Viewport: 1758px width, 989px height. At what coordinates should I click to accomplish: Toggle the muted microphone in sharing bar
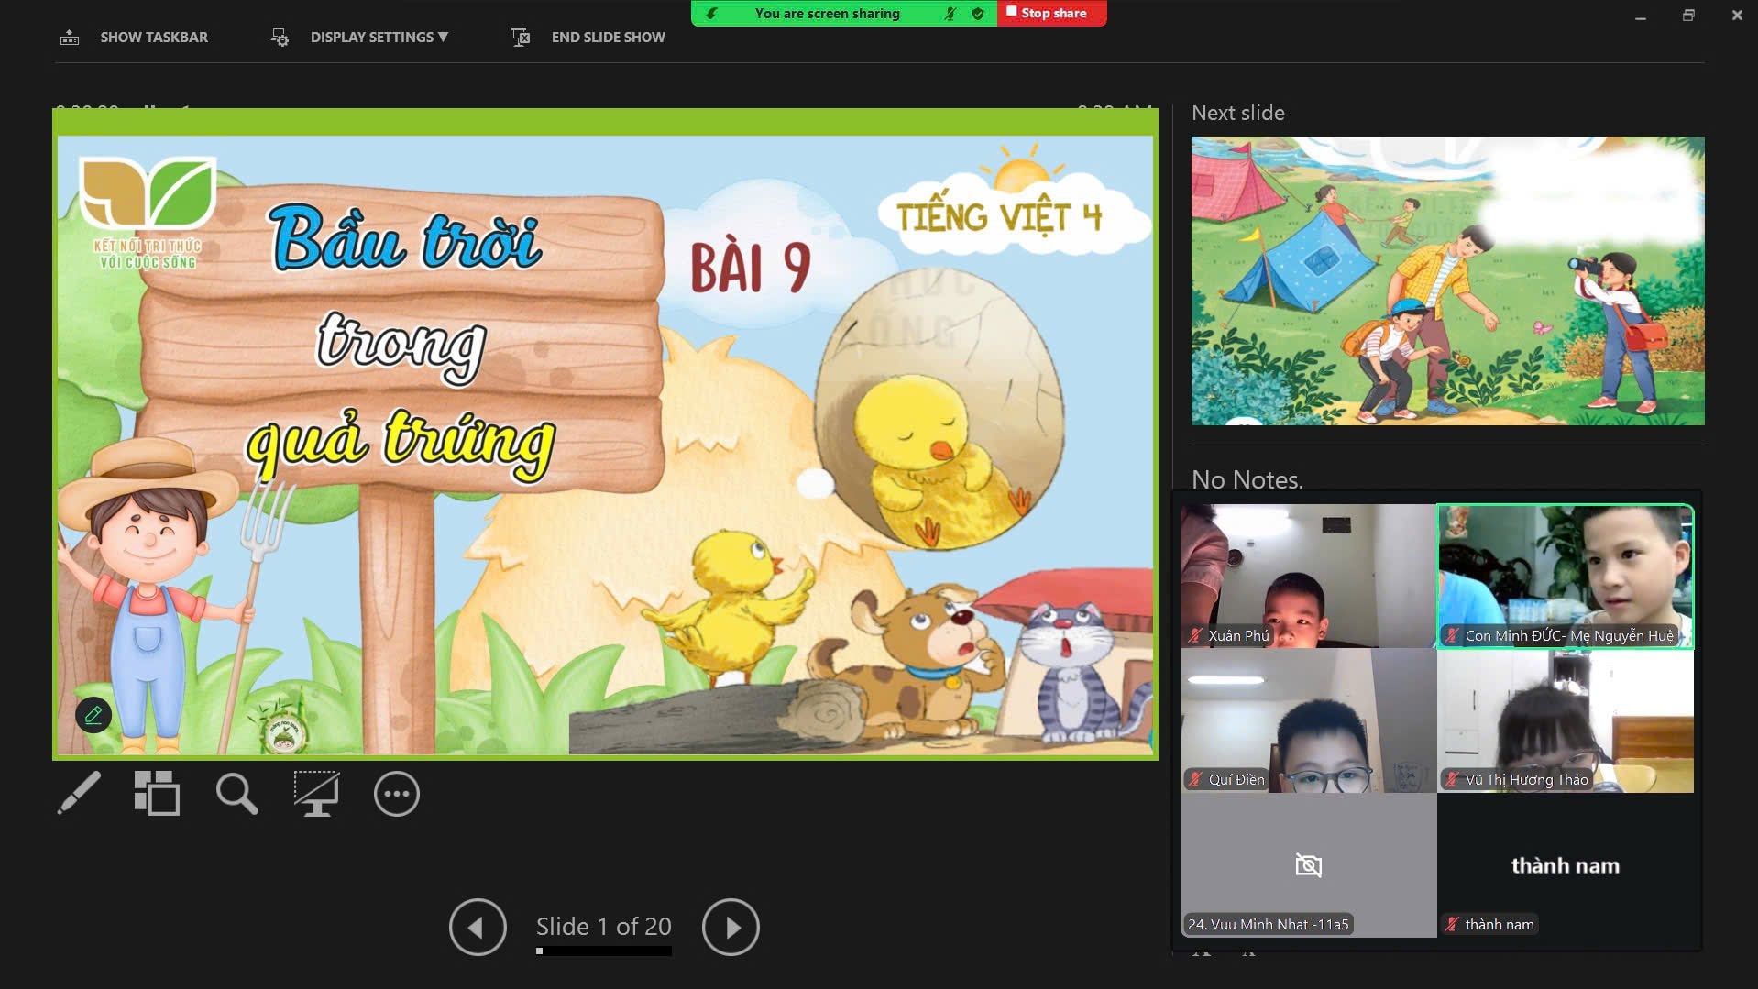950,14
